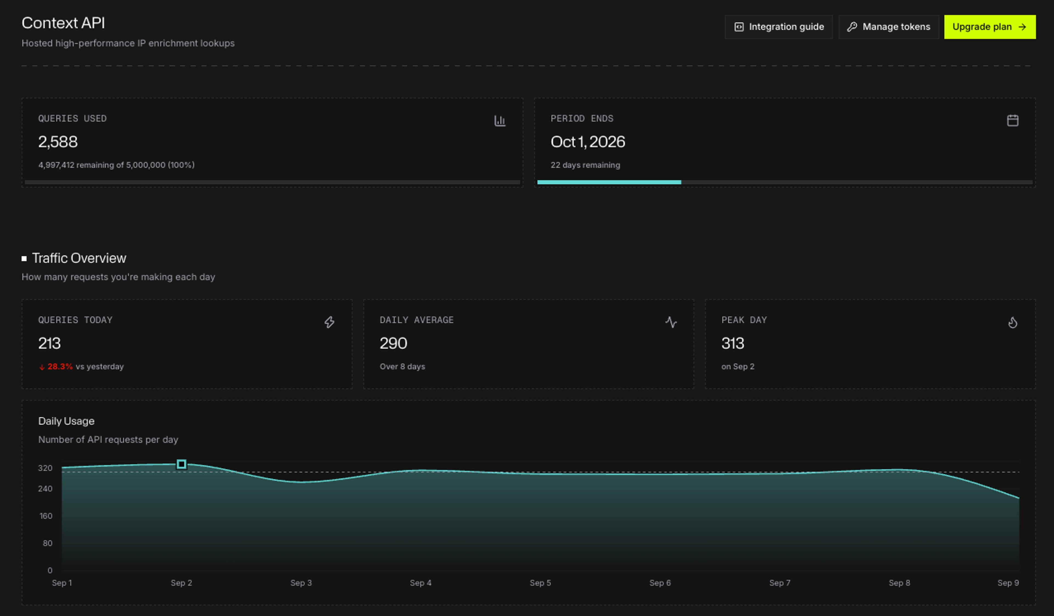
Task: Click the lightning bolt icon in Queries Today
Action: click(x=329, y=322)
